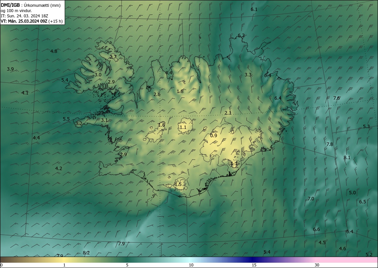Viewport: 378px width, 268px height.
Task: Select the 3.3 value on the map
Action: click(x=248, y=75)
